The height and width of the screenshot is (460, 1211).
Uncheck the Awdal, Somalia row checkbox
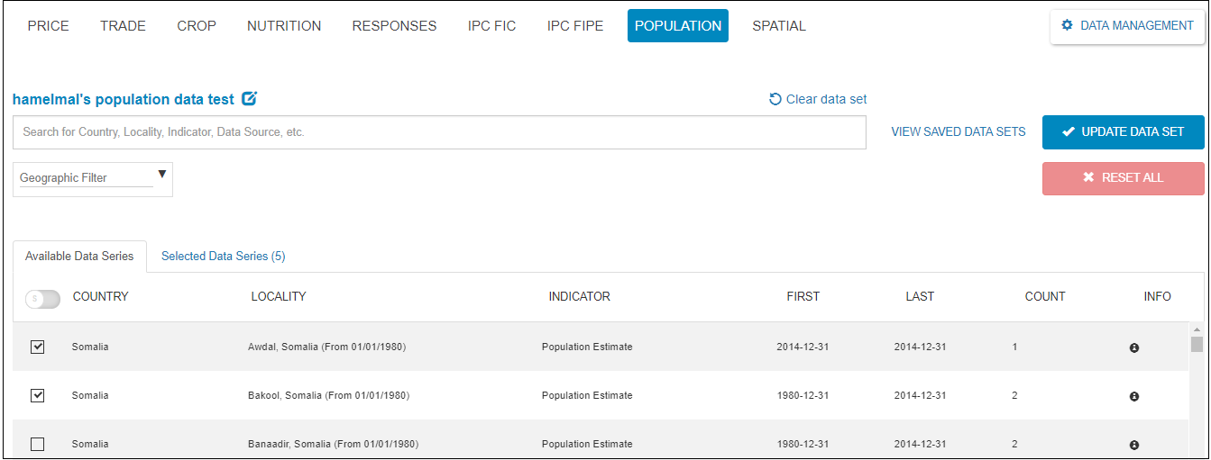point(37,347)
